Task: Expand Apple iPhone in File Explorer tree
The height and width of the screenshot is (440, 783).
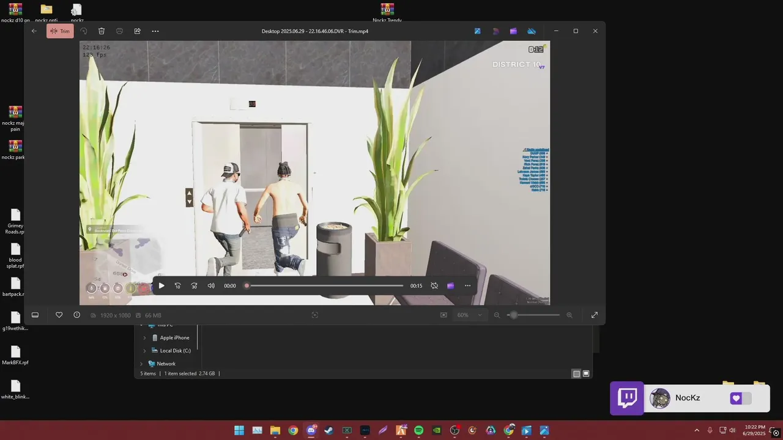Action: pyautogui.click(x=145, y=338)
